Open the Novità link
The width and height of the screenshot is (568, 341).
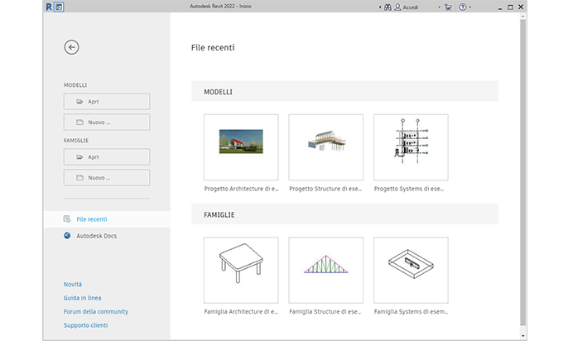coord(73,284)
